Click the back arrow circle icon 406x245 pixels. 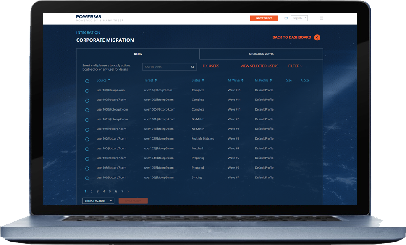coord(317,37)
